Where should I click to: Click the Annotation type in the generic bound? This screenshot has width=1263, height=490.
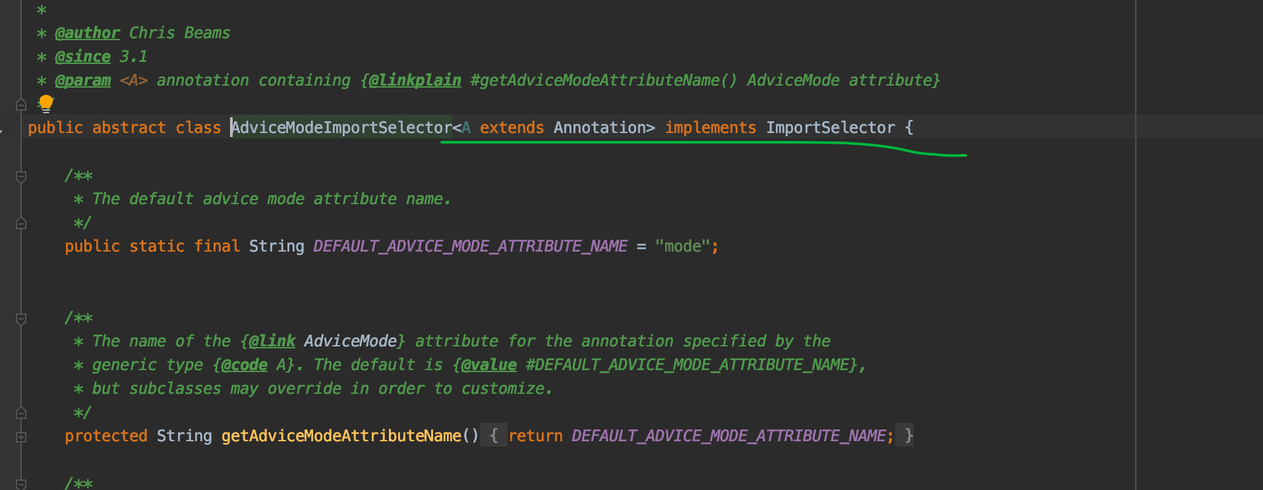[600, 128]
